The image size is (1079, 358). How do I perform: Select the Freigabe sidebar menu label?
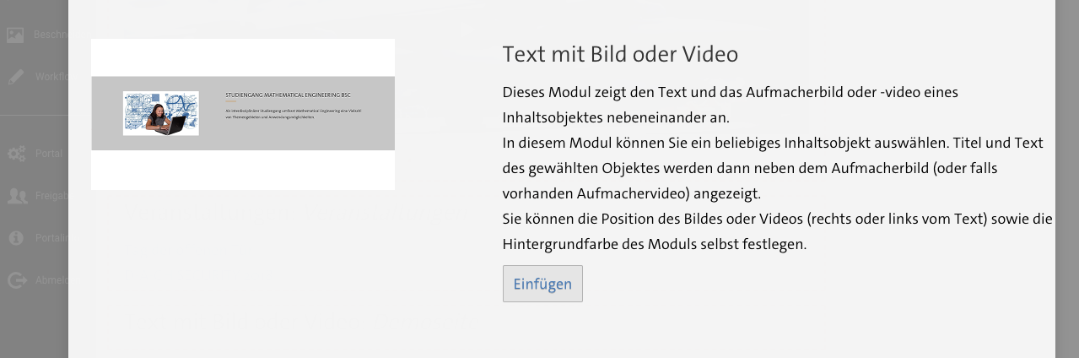tap(51, 196)
